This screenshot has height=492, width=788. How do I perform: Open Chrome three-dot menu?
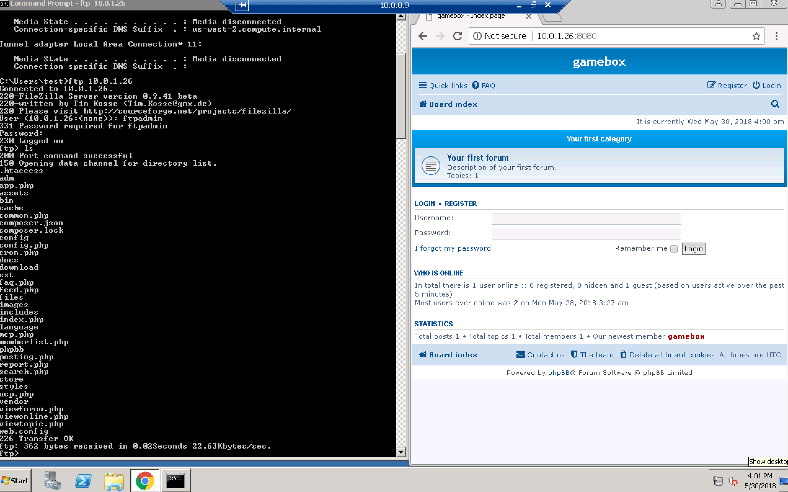[x=776, y=36]
